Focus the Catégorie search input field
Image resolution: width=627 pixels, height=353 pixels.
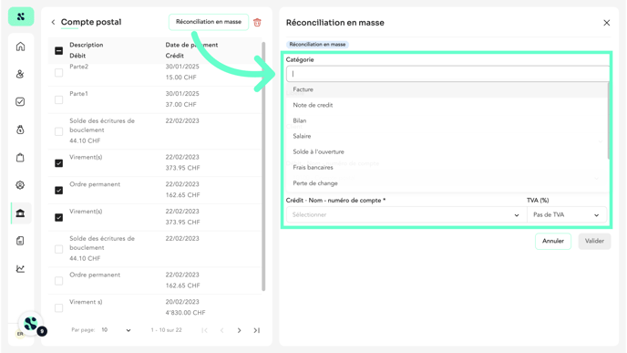click(x=447, y=74)
